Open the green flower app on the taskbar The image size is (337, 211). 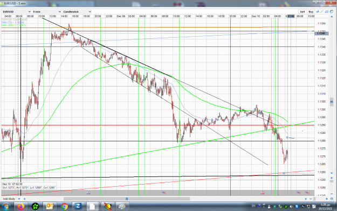tap(35, 207)
